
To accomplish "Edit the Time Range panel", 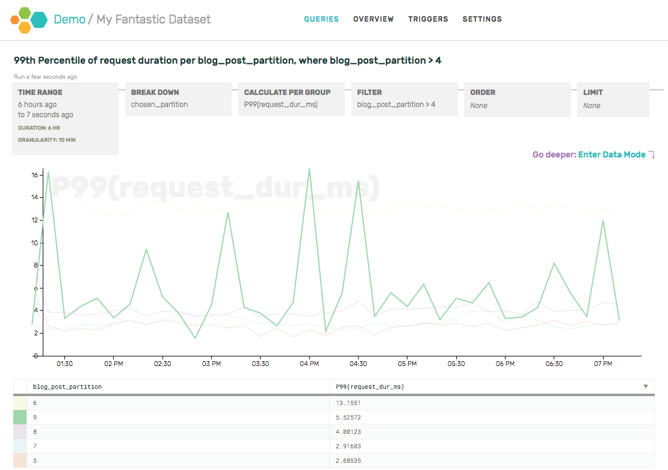I will coord(65,118).
